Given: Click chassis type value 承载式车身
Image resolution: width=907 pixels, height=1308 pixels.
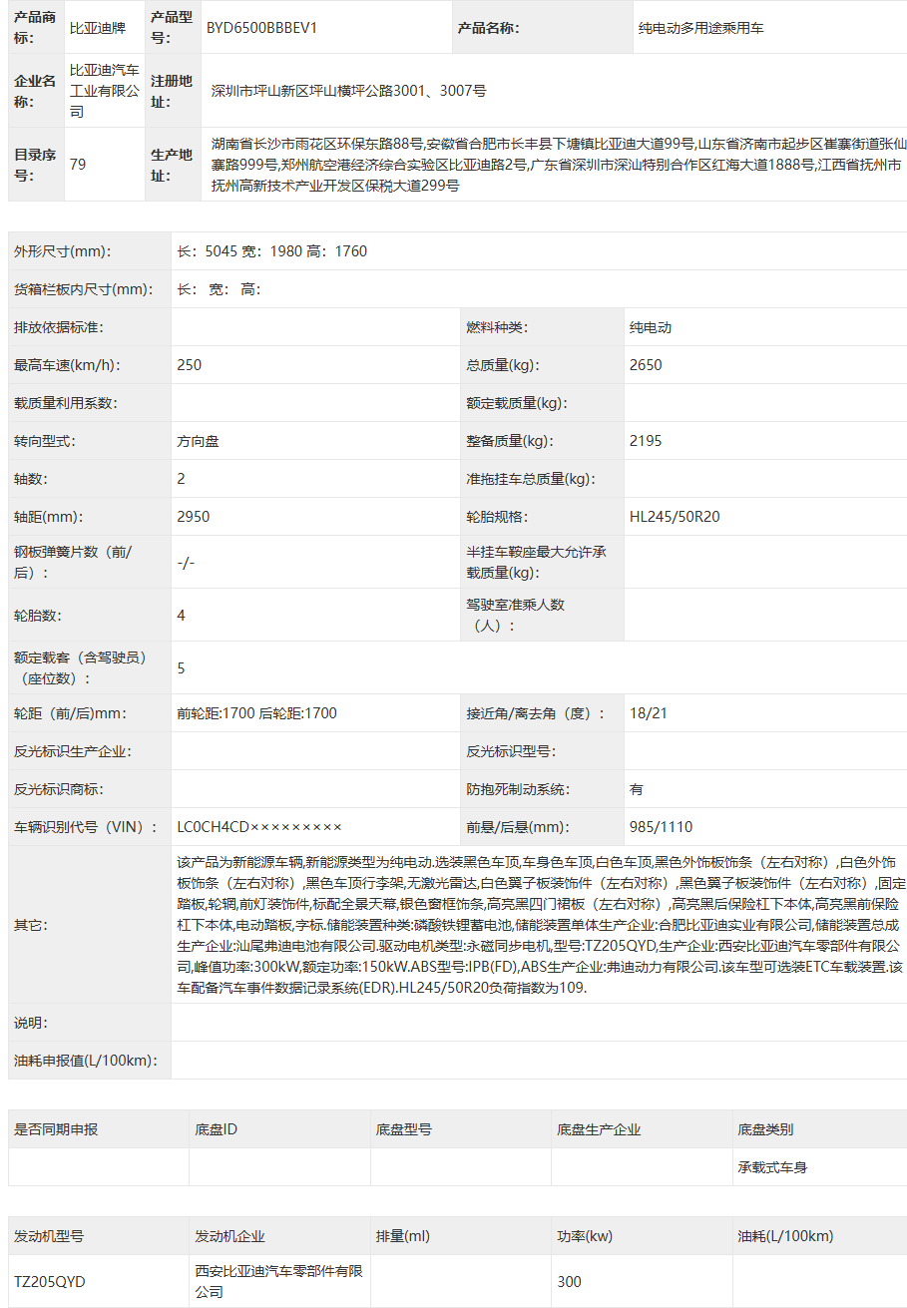Looking at the screenshot, I should coord(773,1167).
